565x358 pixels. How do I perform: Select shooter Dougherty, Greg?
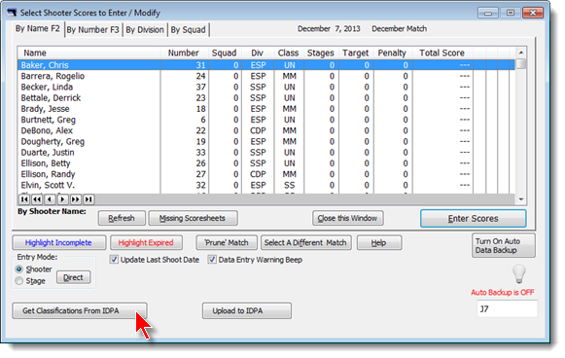[x=266, y=141]
